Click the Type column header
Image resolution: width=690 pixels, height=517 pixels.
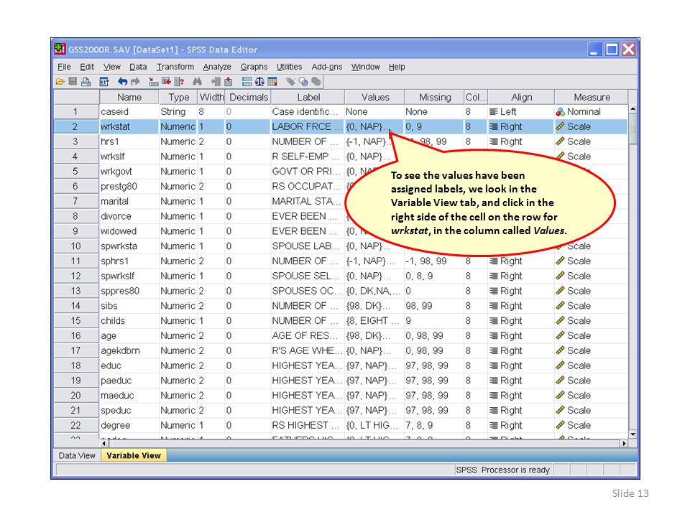pos(179,97)
